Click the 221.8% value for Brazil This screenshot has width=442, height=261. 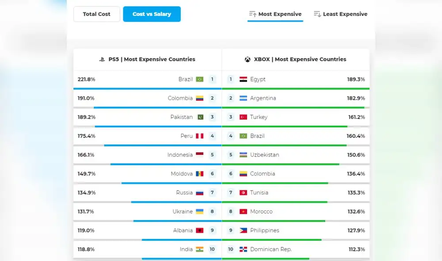click(85, 79)
